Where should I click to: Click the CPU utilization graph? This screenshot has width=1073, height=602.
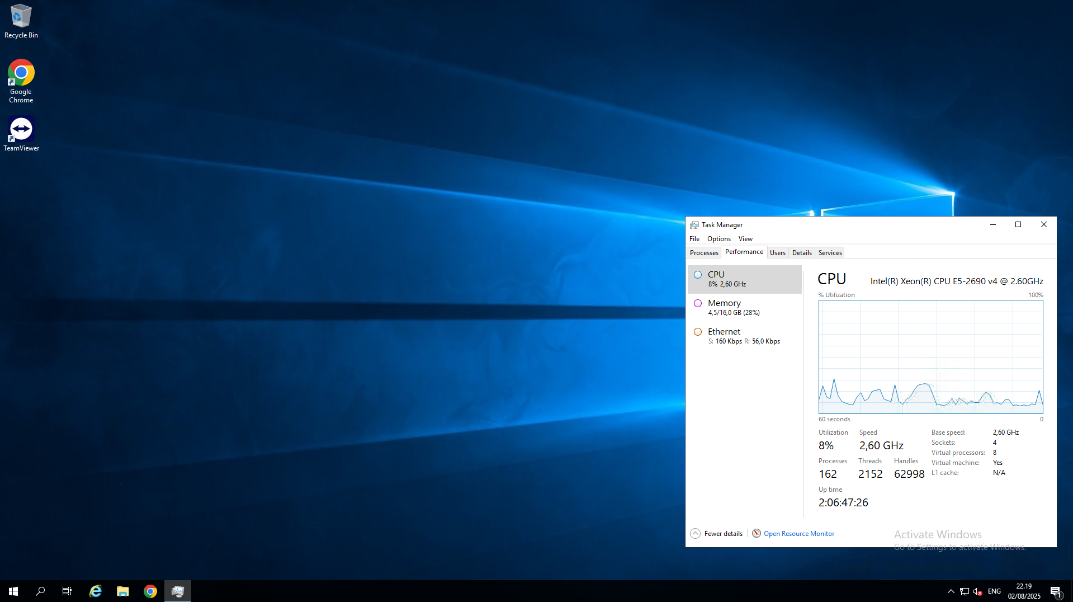coord(930,357)
